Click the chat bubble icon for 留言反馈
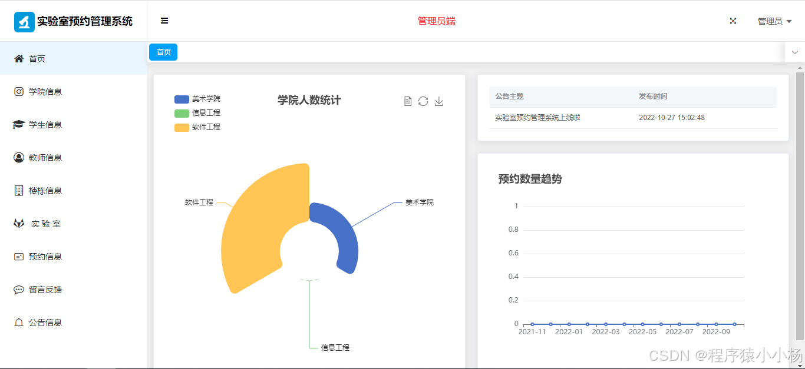The image size is (805, 369). point(19,290)
